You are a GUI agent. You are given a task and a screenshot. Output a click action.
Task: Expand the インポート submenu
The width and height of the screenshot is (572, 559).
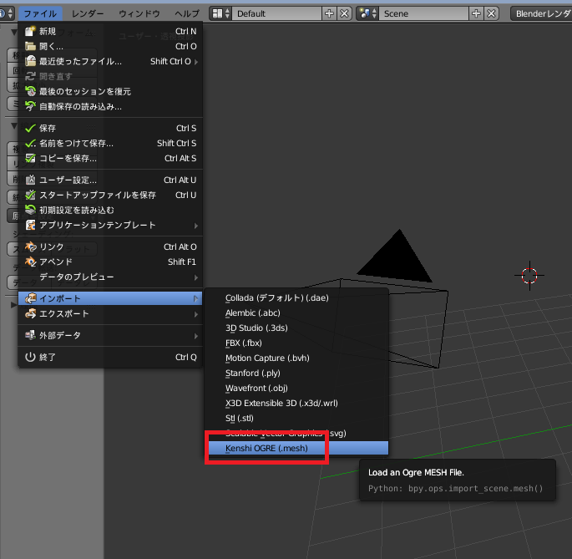click(x=110, y=298)
